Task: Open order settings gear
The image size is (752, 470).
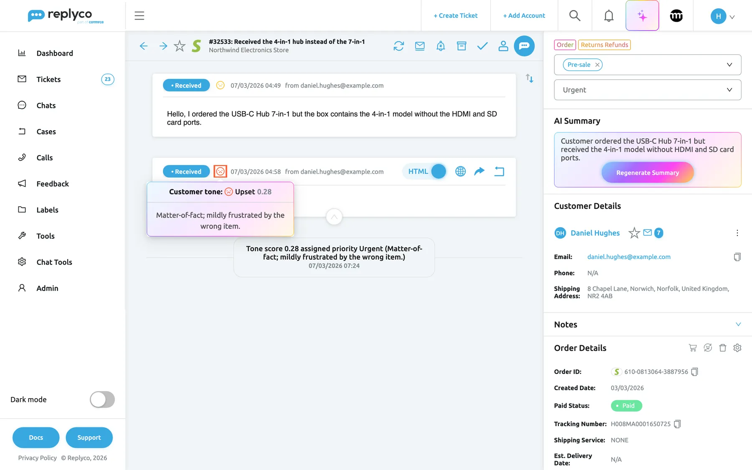Action: (737, 348)
